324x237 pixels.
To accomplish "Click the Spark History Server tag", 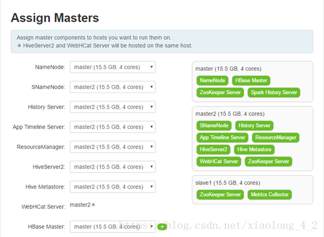I will [274, 92].
